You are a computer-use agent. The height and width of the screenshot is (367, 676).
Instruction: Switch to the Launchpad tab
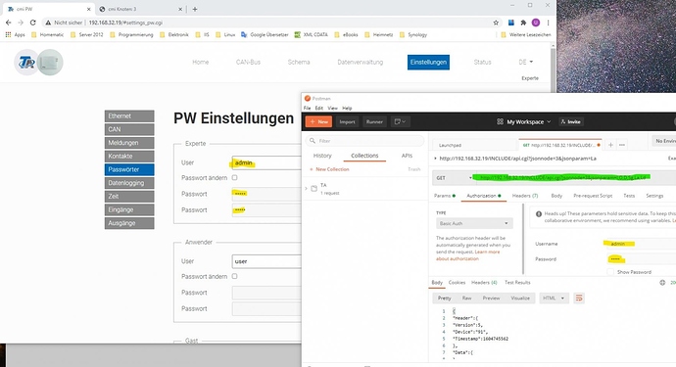click(450, 145)
